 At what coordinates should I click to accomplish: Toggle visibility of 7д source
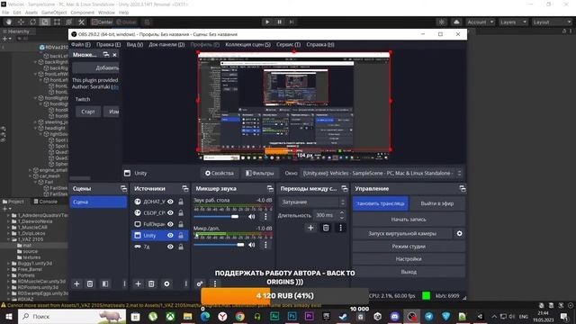170,247
